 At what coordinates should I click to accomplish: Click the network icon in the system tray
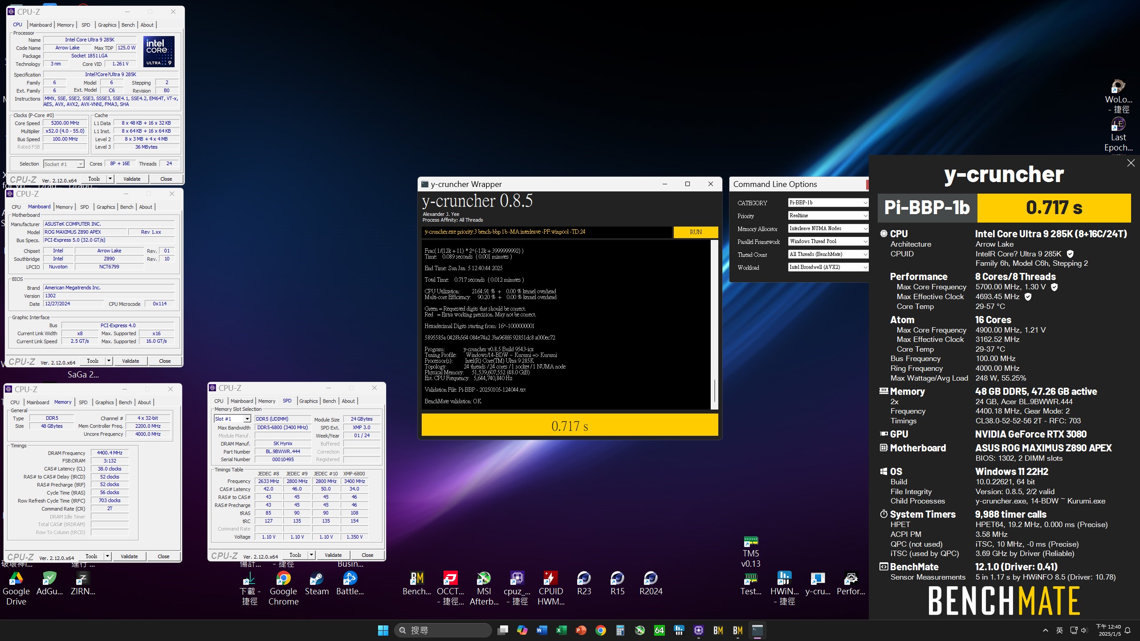click(x=1074, y=630)
